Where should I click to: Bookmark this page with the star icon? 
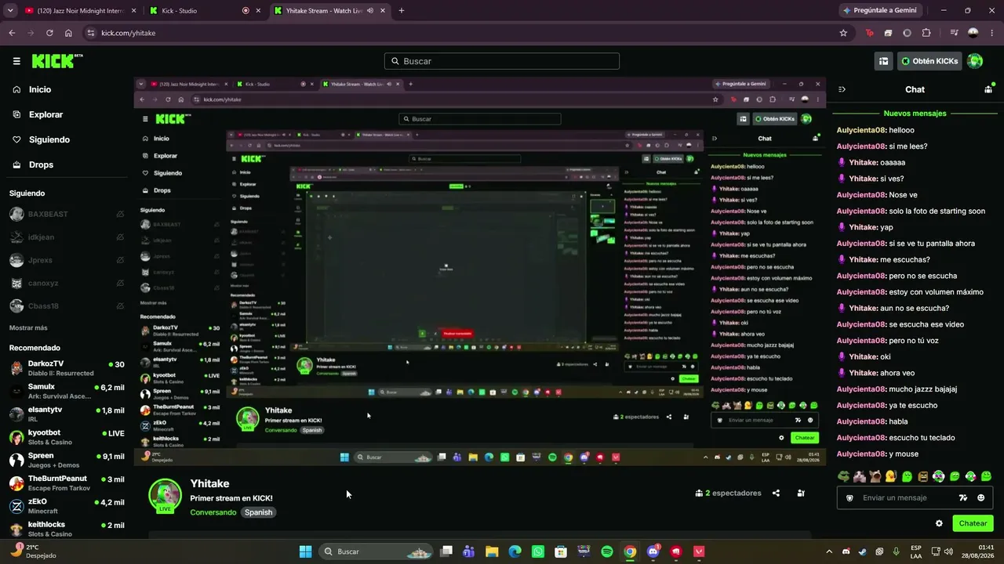coord(843,33)
